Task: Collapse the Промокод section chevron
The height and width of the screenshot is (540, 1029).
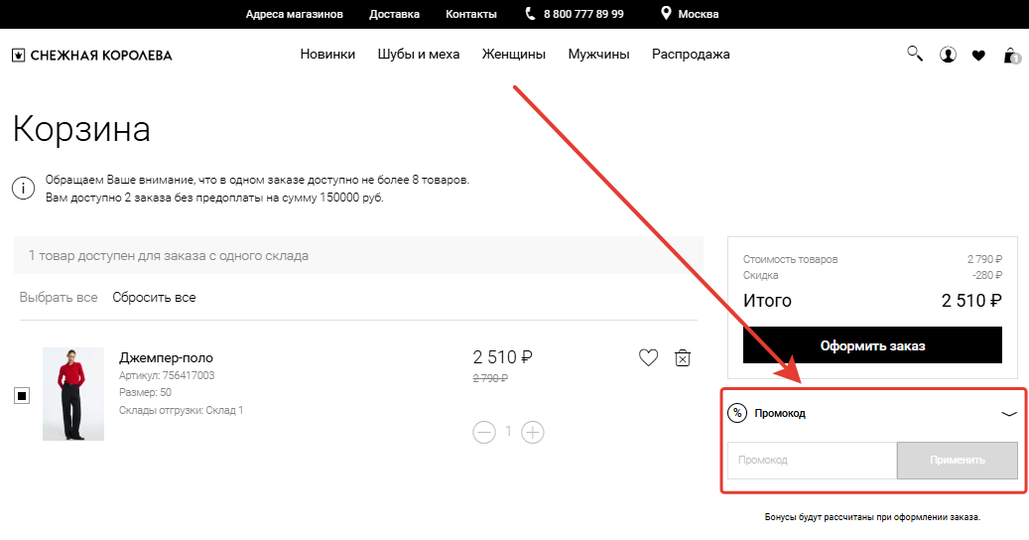Action: click(x=1008, y=413)
